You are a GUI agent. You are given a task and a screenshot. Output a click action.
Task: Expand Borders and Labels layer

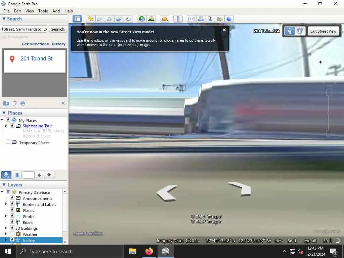pos(6,204)
